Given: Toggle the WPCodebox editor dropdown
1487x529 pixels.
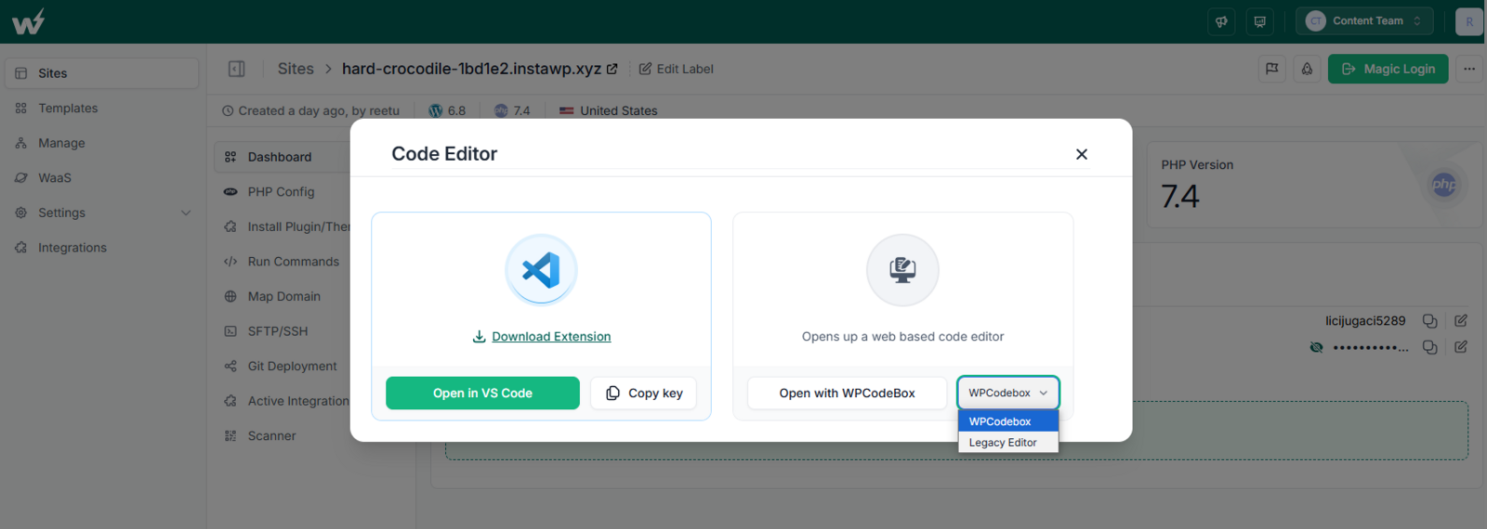Looking at the screenshot, I should pos(1008,393).
